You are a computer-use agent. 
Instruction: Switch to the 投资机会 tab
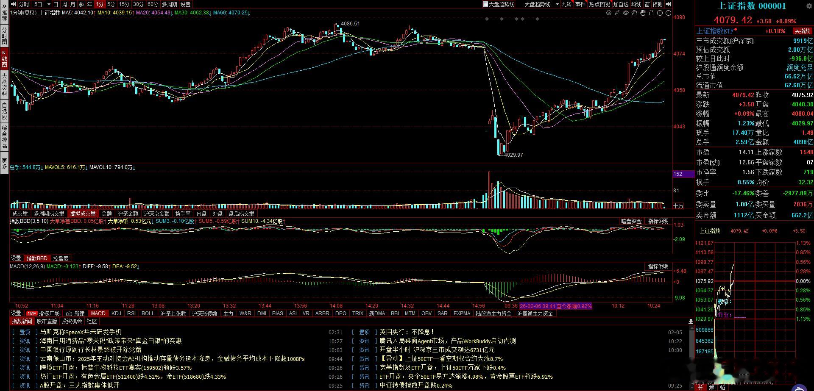pos(72,322)
